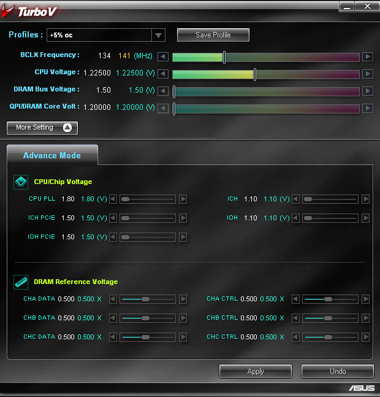Click the CHA DATA slider track
Image resolution: width=380 pixels, height=397 pixels.
pos(148,299)
